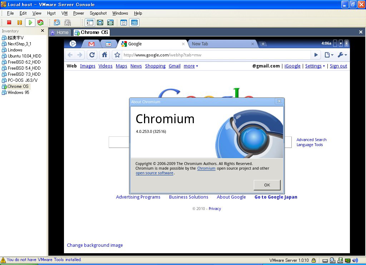Close the About Chromium dialog
This screenshot has height=265, width=366.
(x=279, y=101)
